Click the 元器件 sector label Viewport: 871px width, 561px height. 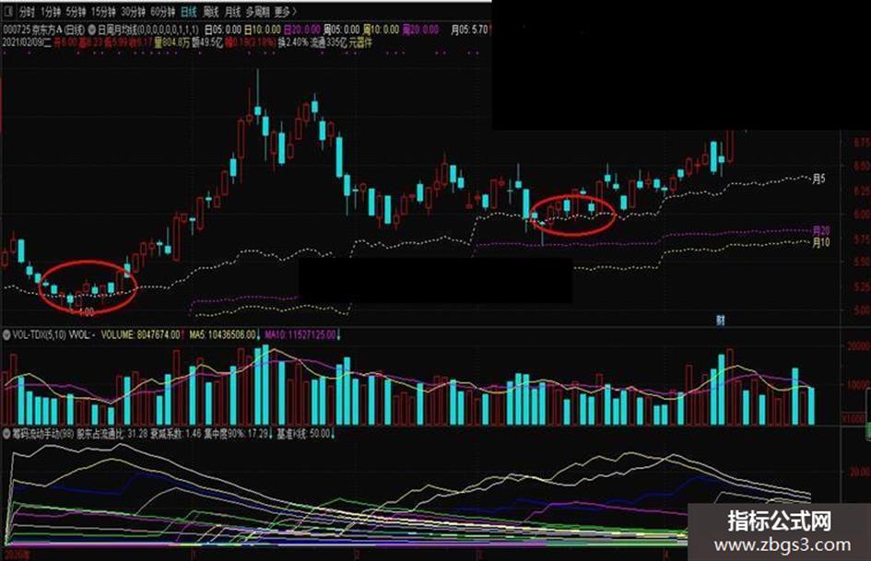pyautogui.click(x=360, y=42)
